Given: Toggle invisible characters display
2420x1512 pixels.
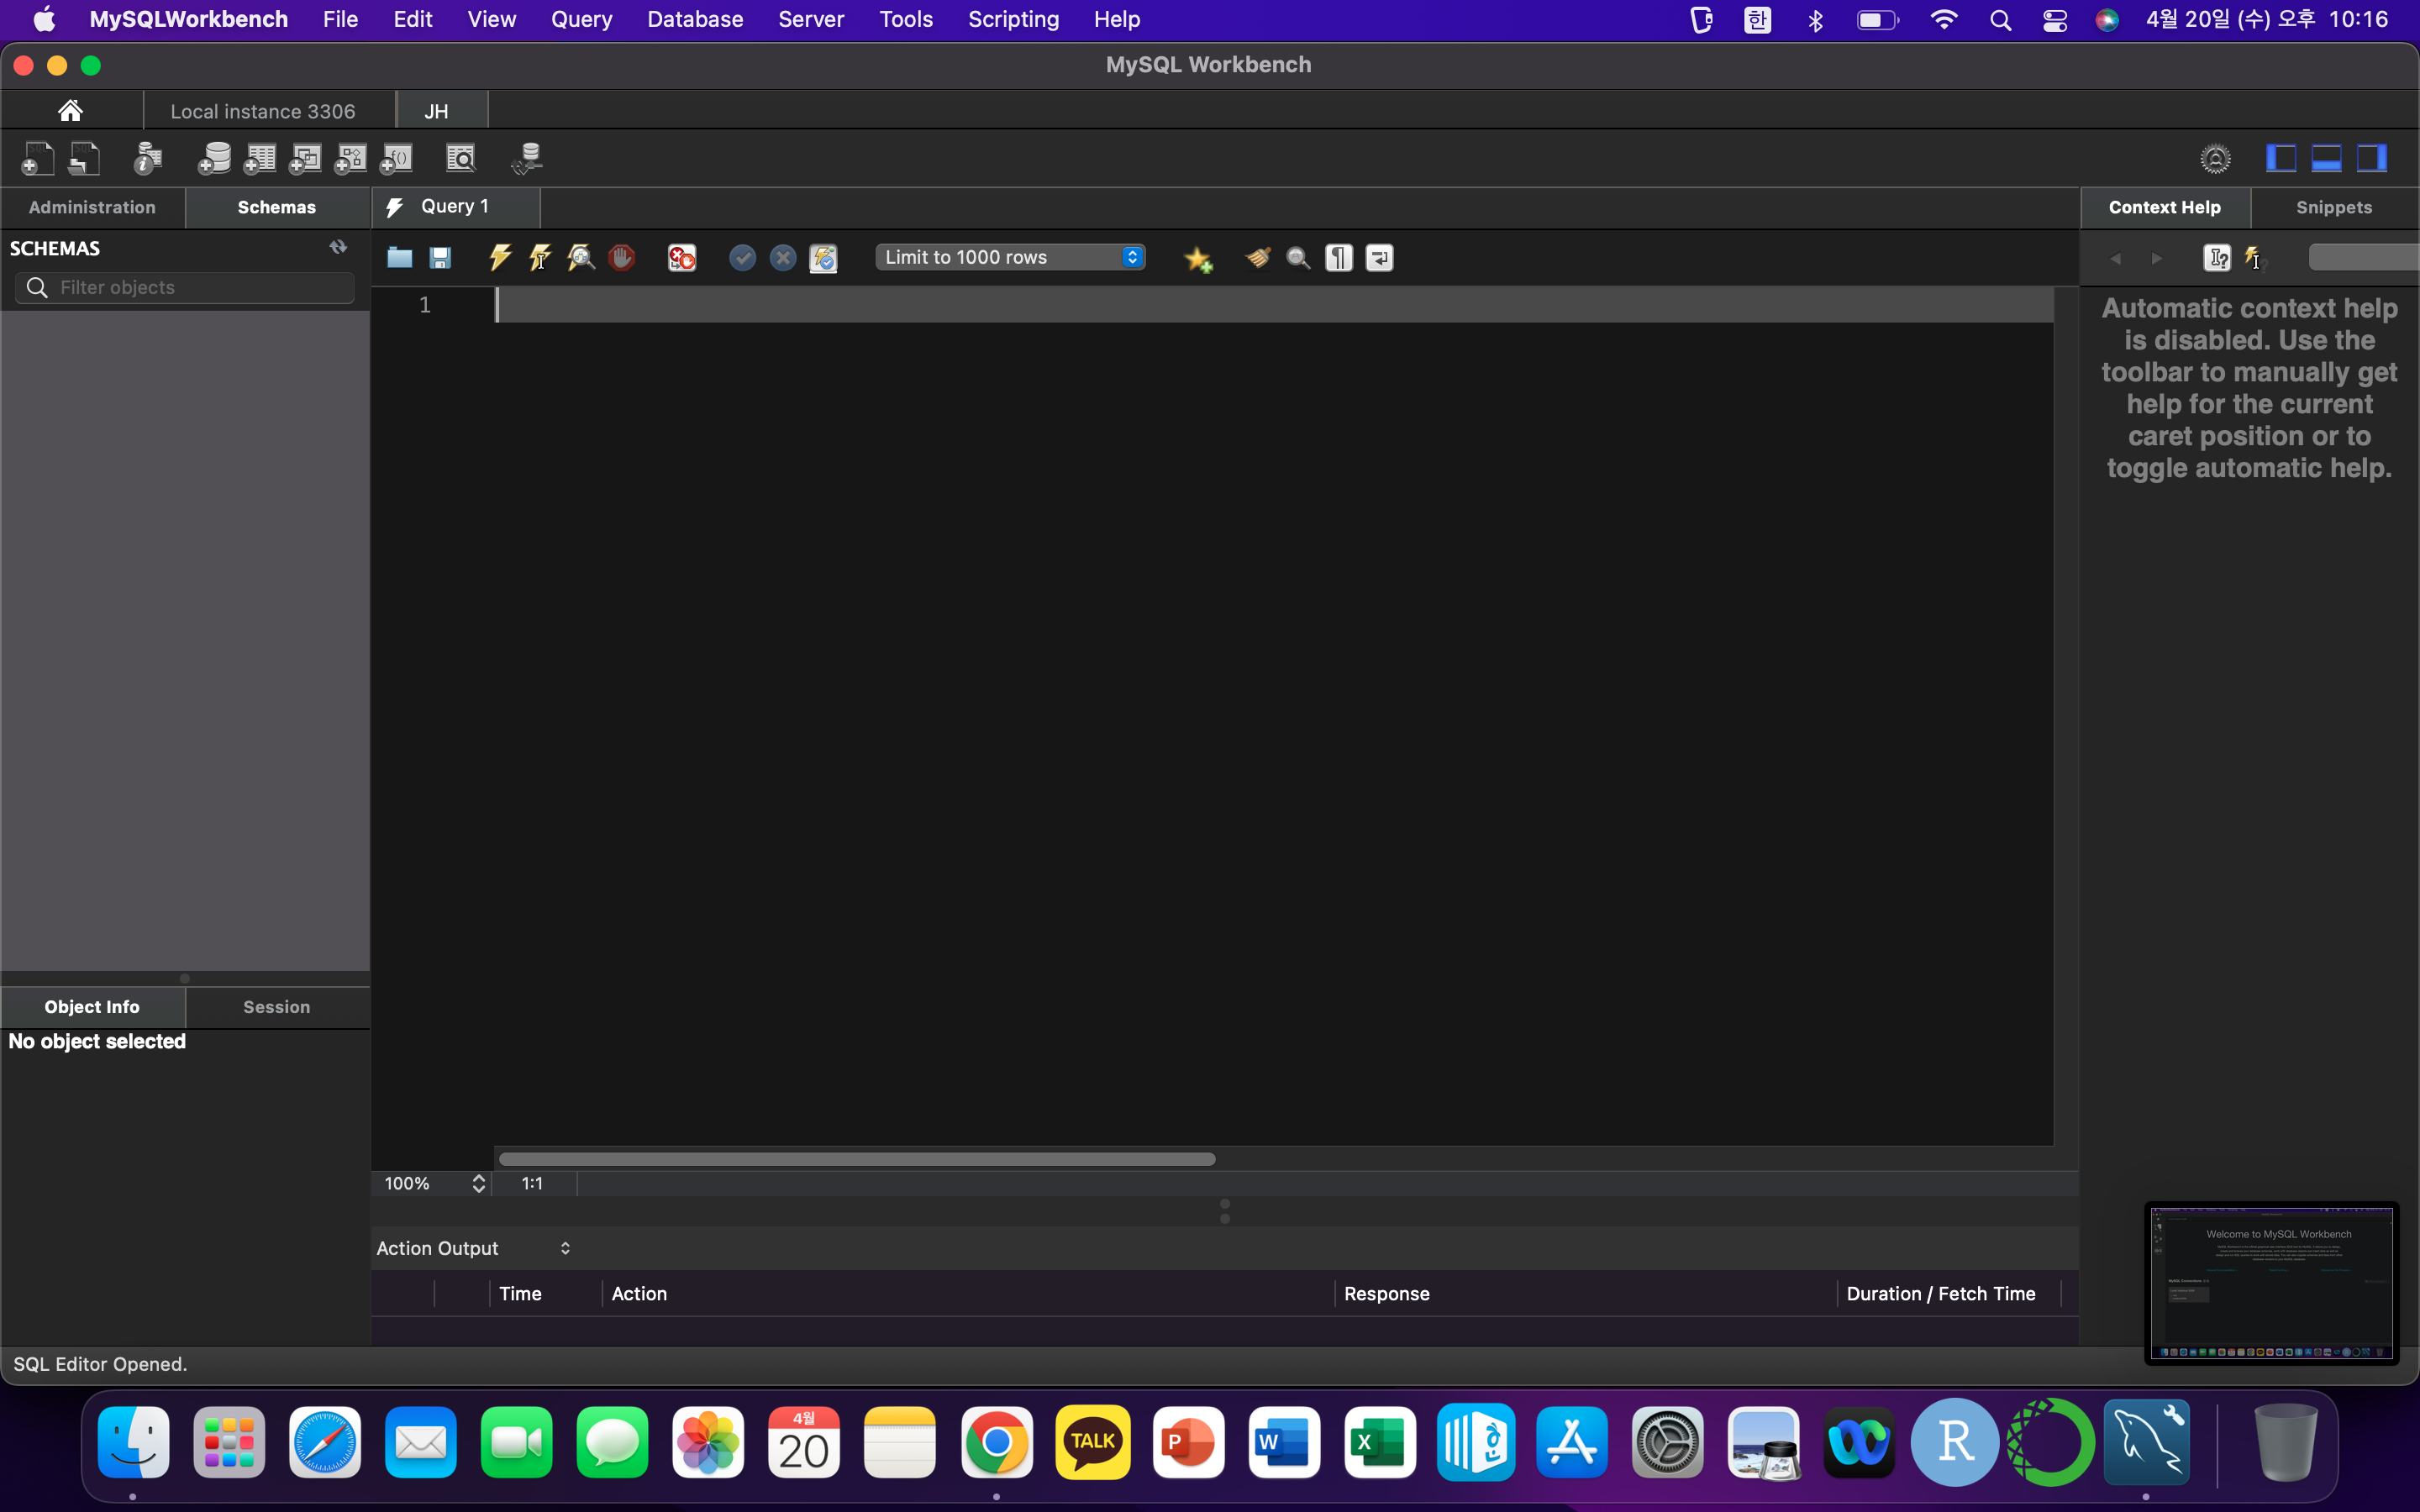Looking at the screenshot, I should (x=1339, y=258).
